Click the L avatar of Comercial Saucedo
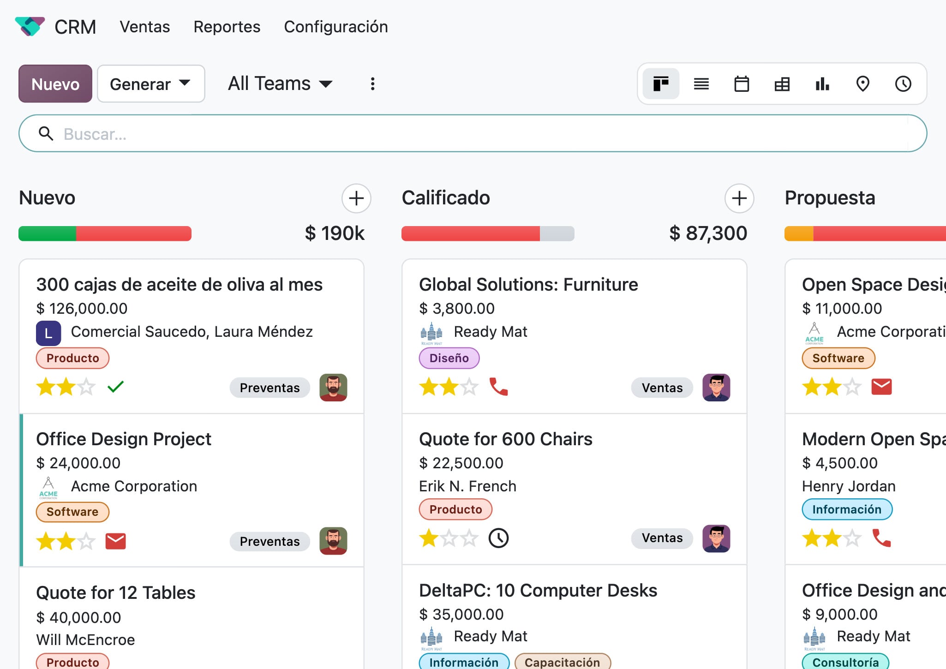Screen dimensions: 946x669 click(x=48, y=333)
